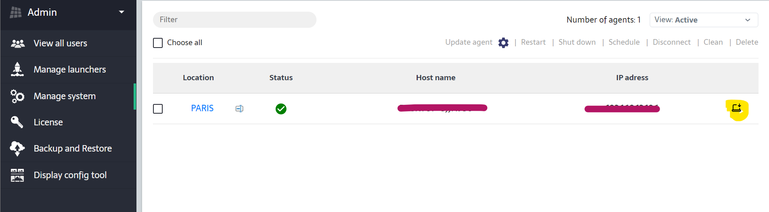Viewport: 769px width, 212px height.
Task: Click the Shut down action
Action: 577,42
